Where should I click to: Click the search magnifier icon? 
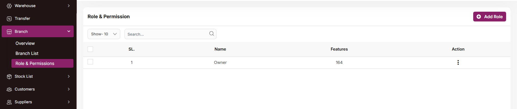[212, 34]
